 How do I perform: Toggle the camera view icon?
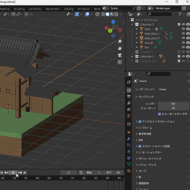(120, 55)
